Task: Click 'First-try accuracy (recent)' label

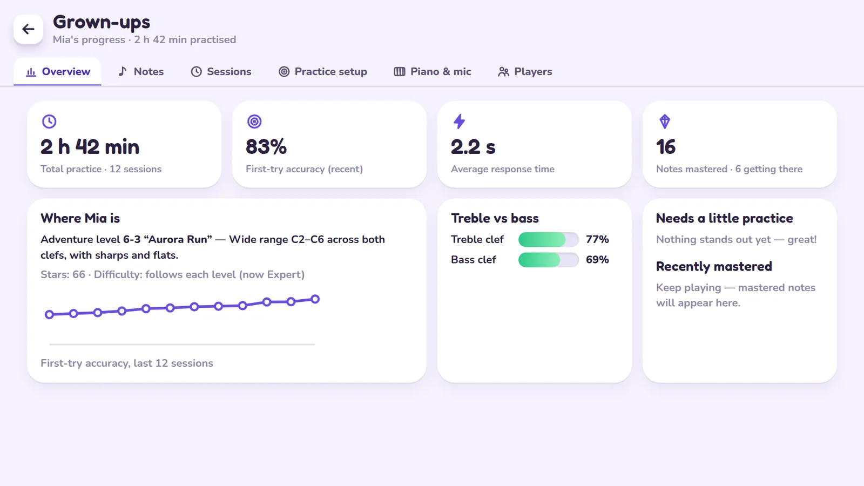Action: pyautogui.click(x=304, y=169)
